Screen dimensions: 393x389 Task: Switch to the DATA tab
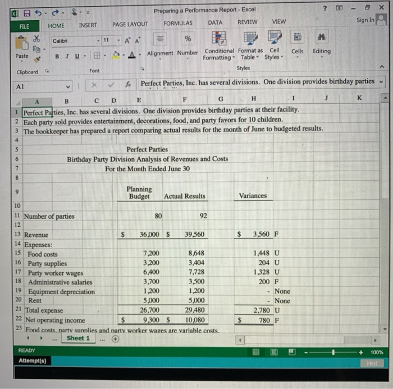tap(215, 23)
